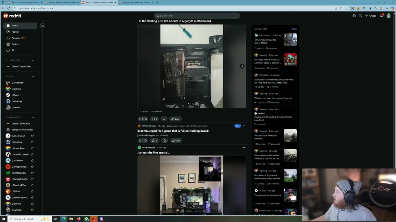
Task: Select Home in the left navigation
Action: pyautogui.click(x=20, y=26)
